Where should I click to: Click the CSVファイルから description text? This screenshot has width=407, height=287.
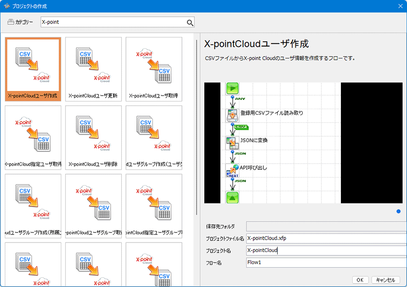click(x=280, y=58)
